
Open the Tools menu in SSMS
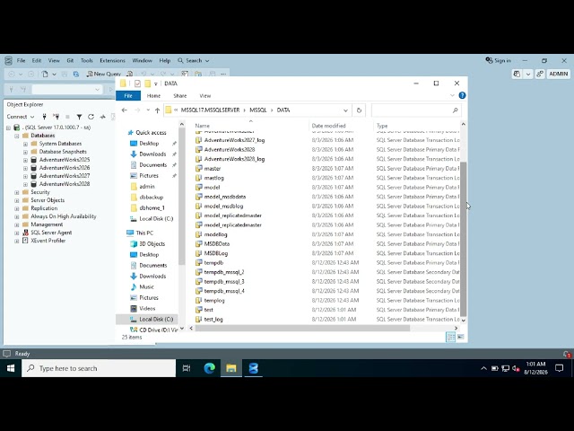tap(86, 60)
